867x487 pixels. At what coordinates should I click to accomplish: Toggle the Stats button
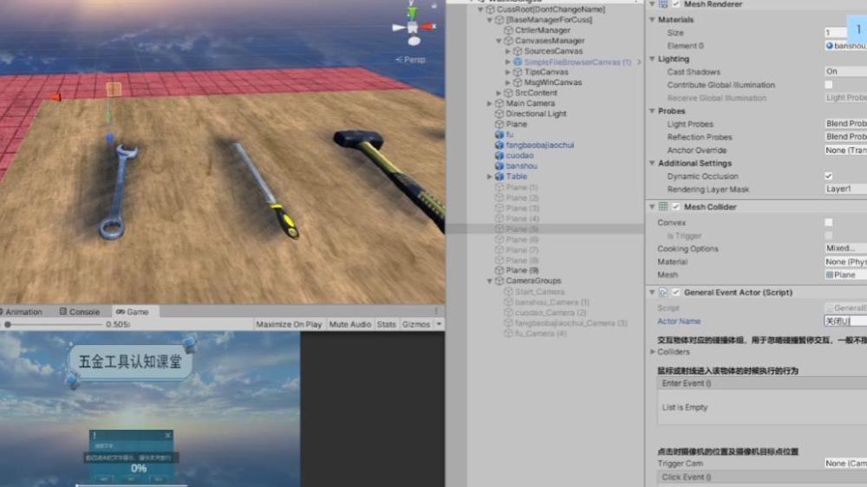pos(386,324)
